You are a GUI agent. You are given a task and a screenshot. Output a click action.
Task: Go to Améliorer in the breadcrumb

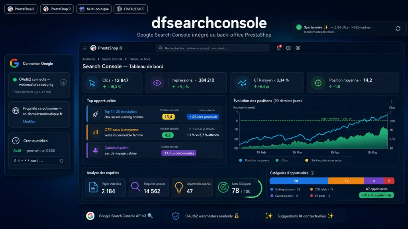89,59
